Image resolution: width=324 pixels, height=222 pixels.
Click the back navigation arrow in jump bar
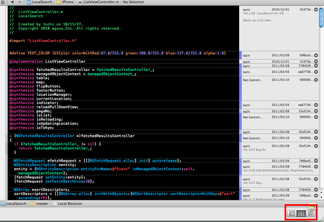pyautogui.click(x=11, y=3)
